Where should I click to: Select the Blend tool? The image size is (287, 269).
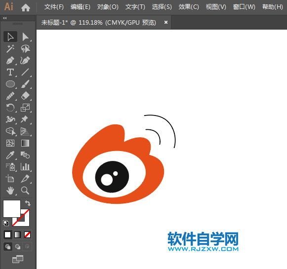(x=25, y=155)
